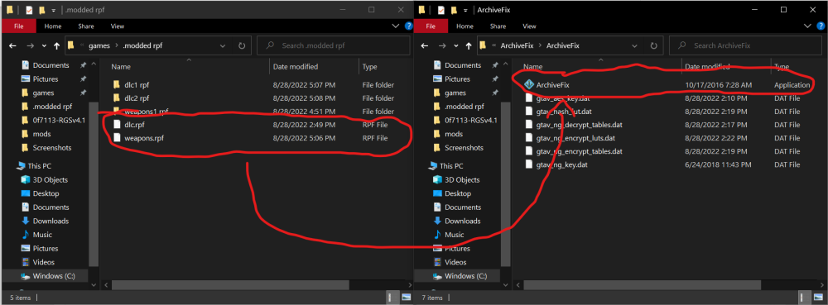828x305 pixels.
Task: Click the gtav_ng_encrypt_tables.dat file icon
Action: point(528,151)
